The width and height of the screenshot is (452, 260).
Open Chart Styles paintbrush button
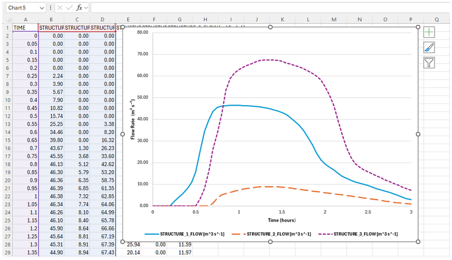[429, 47]
